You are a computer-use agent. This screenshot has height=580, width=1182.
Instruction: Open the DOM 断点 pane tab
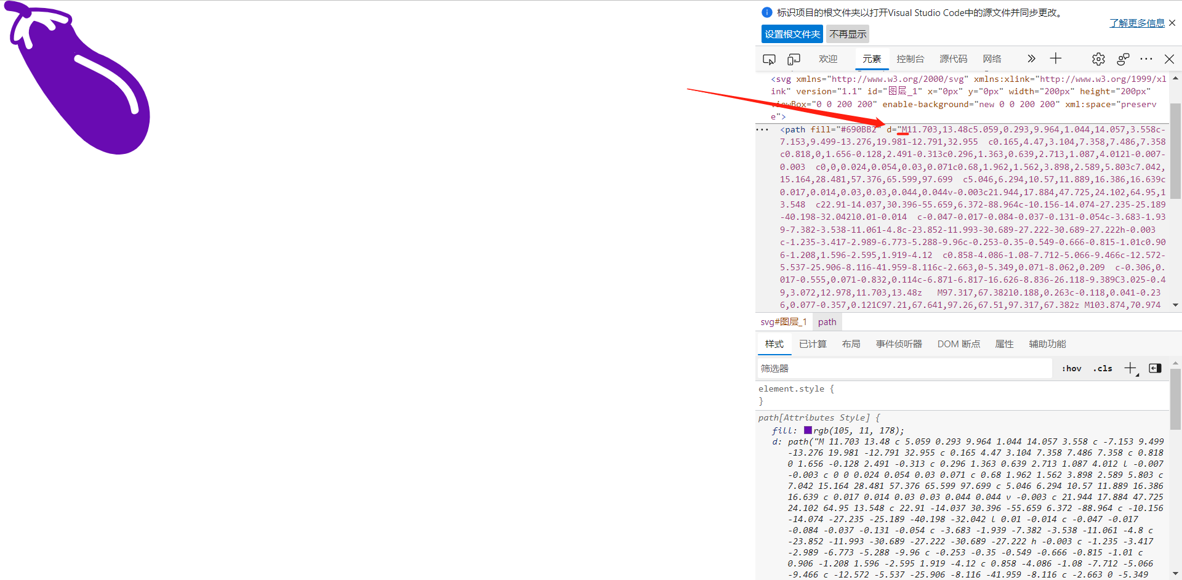pyautogui.click(x=959, y=344)
